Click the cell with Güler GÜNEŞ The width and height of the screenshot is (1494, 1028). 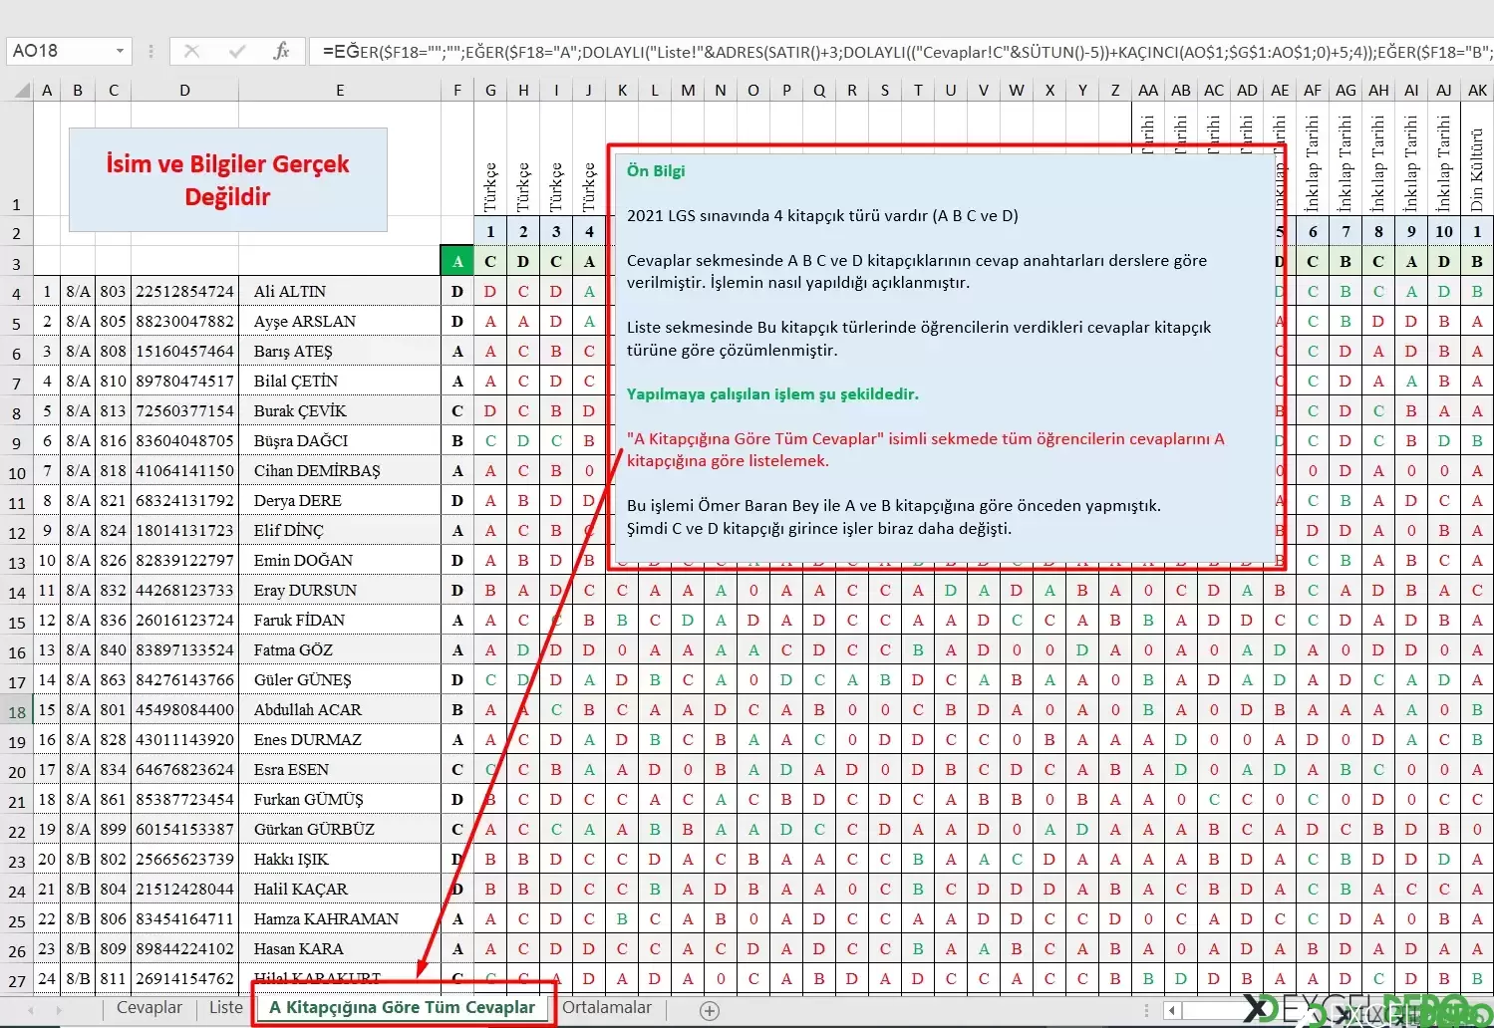click(340, 679)
